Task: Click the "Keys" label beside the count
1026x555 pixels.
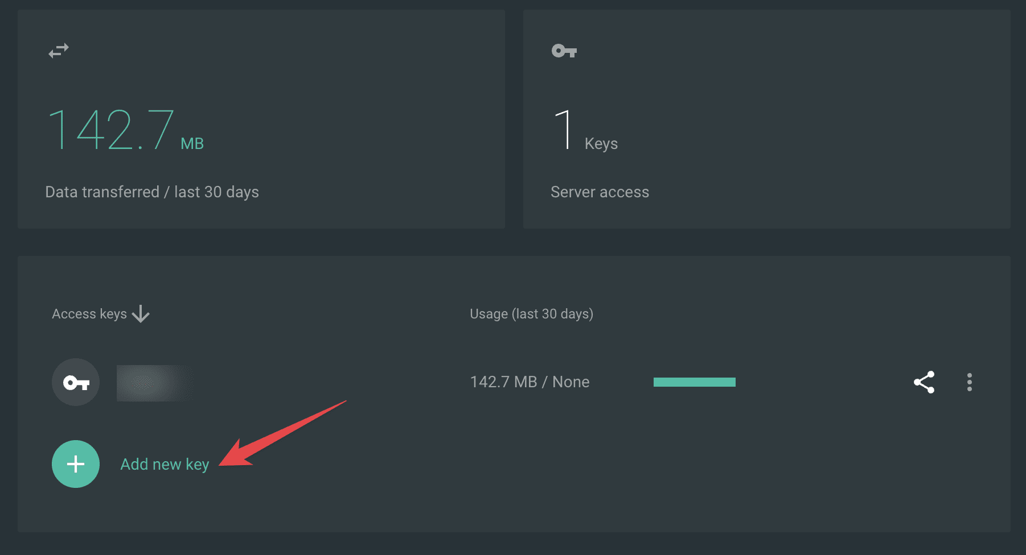Action: point(601,144)
